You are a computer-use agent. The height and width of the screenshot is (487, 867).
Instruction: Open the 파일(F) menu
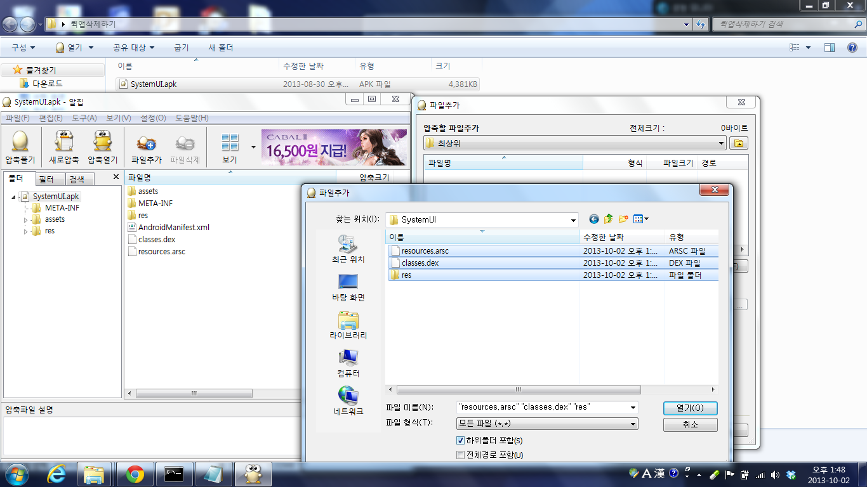tap(17, 118)
